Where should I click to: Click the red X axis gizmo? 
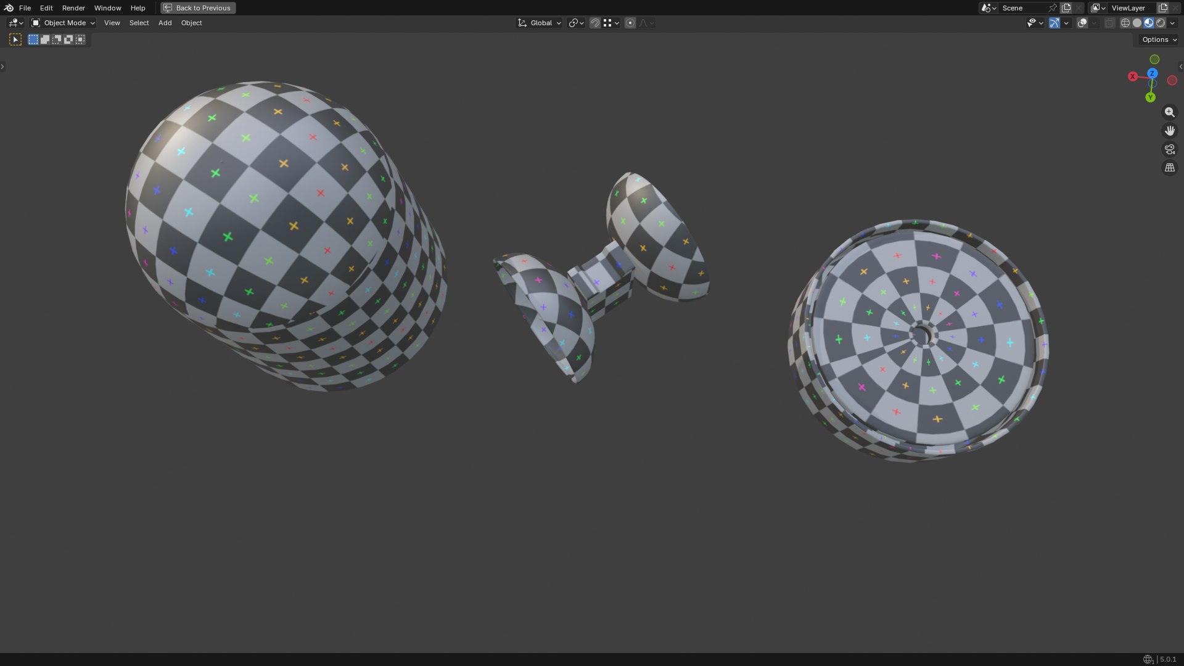(x=1133, y=76)
